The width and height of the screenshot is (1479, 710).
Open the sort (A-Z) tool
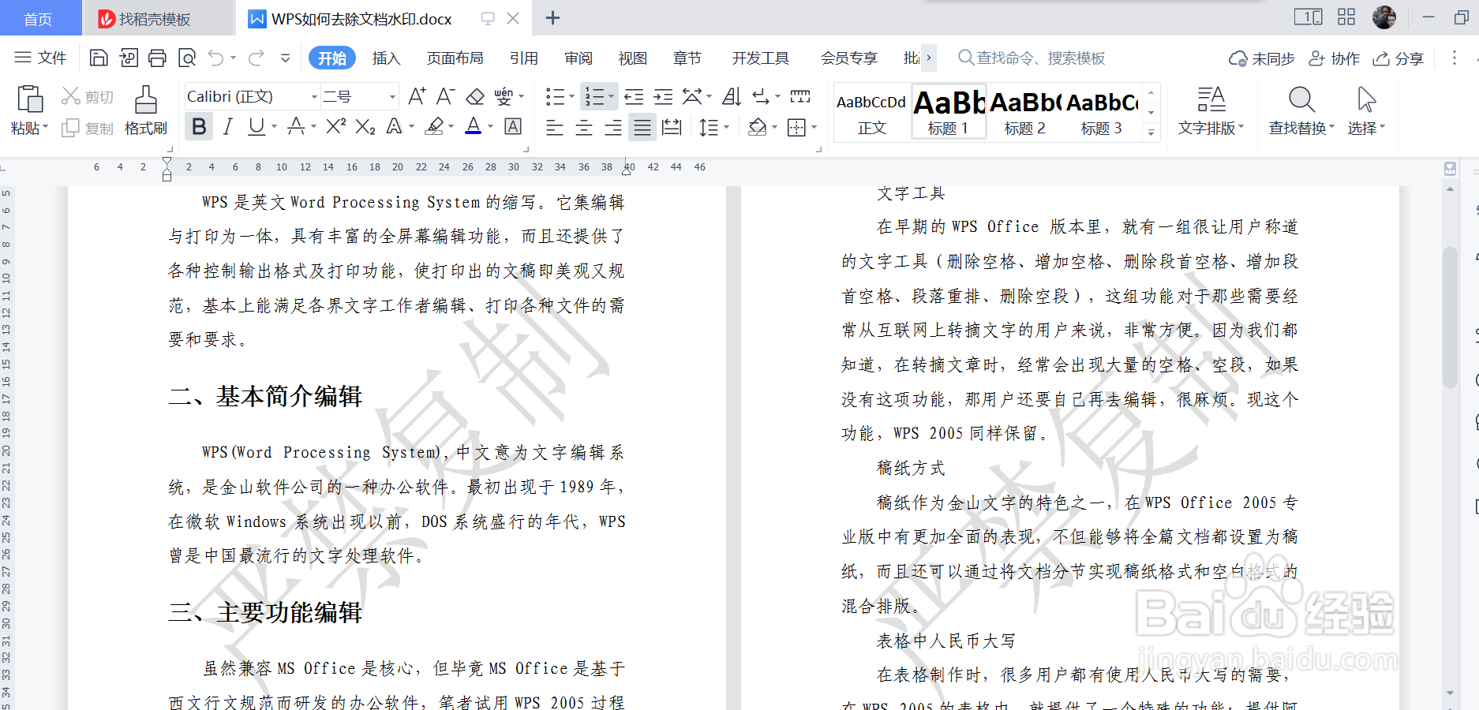[x=732, y=96]
